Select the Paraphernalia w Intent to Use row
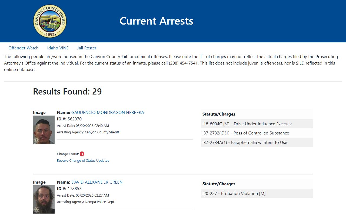 [x=257, y=142]
